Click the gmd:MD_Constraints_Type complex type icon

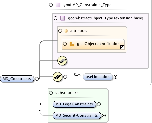tap(58, 5)
